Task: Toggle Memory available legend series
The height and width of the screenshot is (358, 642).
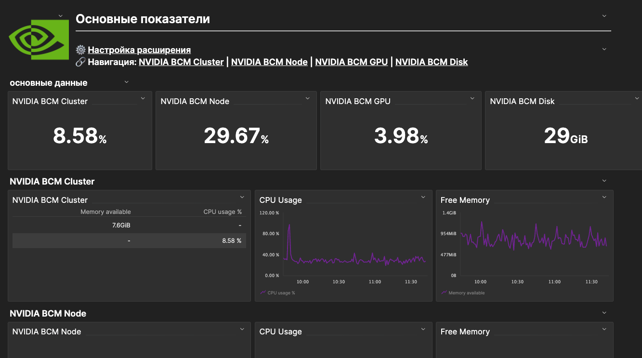Action: coord(463,292)
